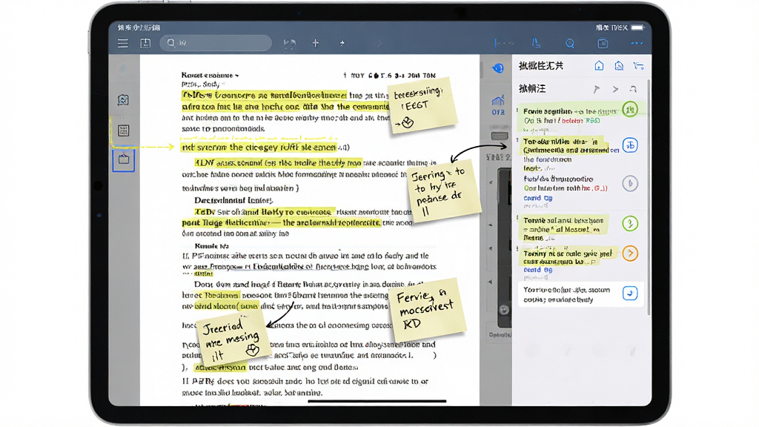Tap the green circle badge on the first annotation
The width and height of the screenshot is (759, 427).
(x=630, y=110)
